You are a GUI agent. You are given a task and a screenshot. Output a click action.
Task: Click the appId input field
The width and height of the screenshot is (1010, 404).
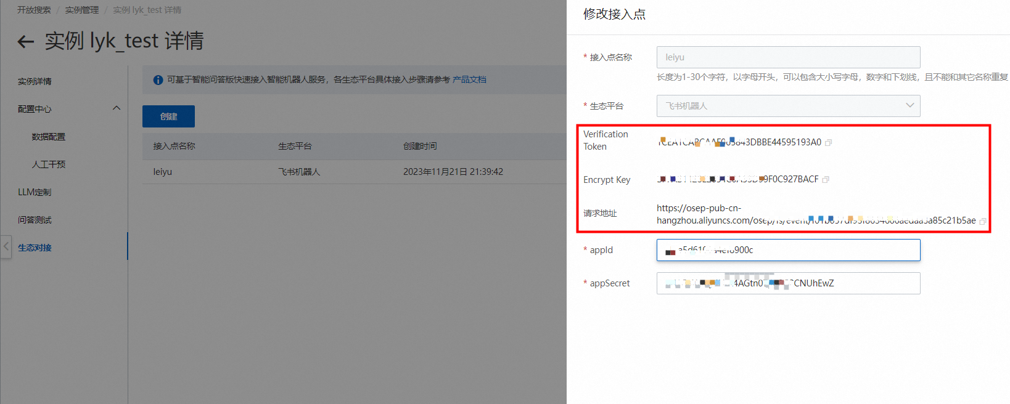(x=788, y=250)
